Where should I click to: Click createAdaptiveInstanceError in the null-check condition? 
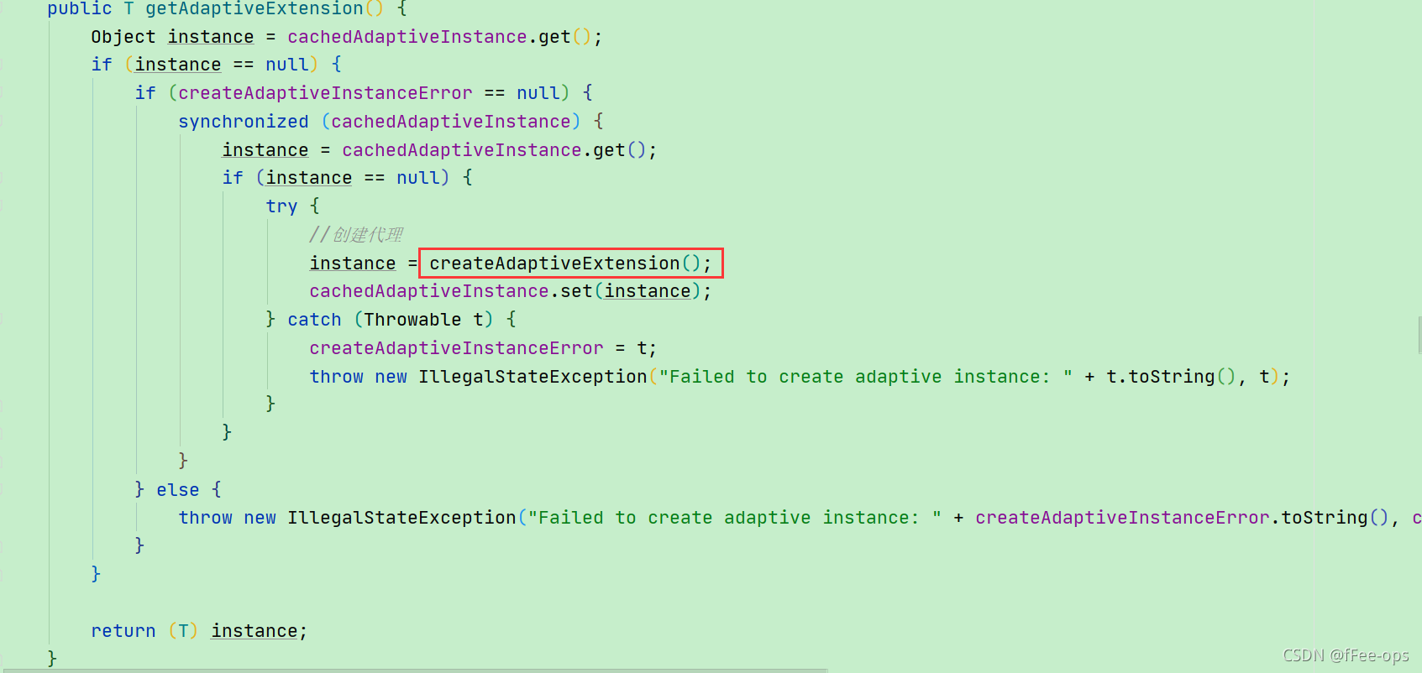tap(325, 93)
